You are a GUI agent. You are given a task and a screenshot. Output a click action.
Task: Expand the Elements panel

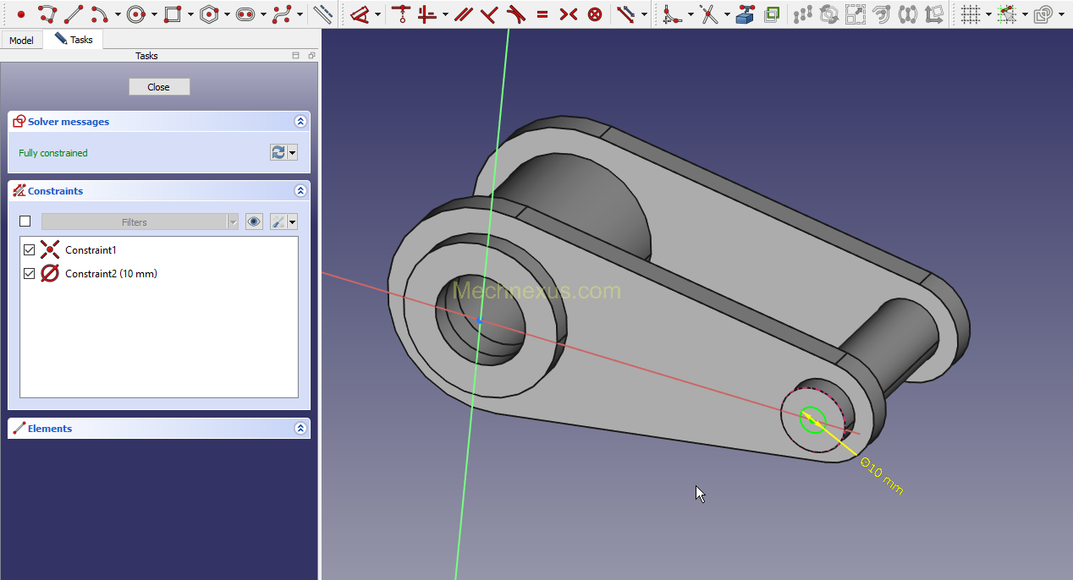click(300, 429)
